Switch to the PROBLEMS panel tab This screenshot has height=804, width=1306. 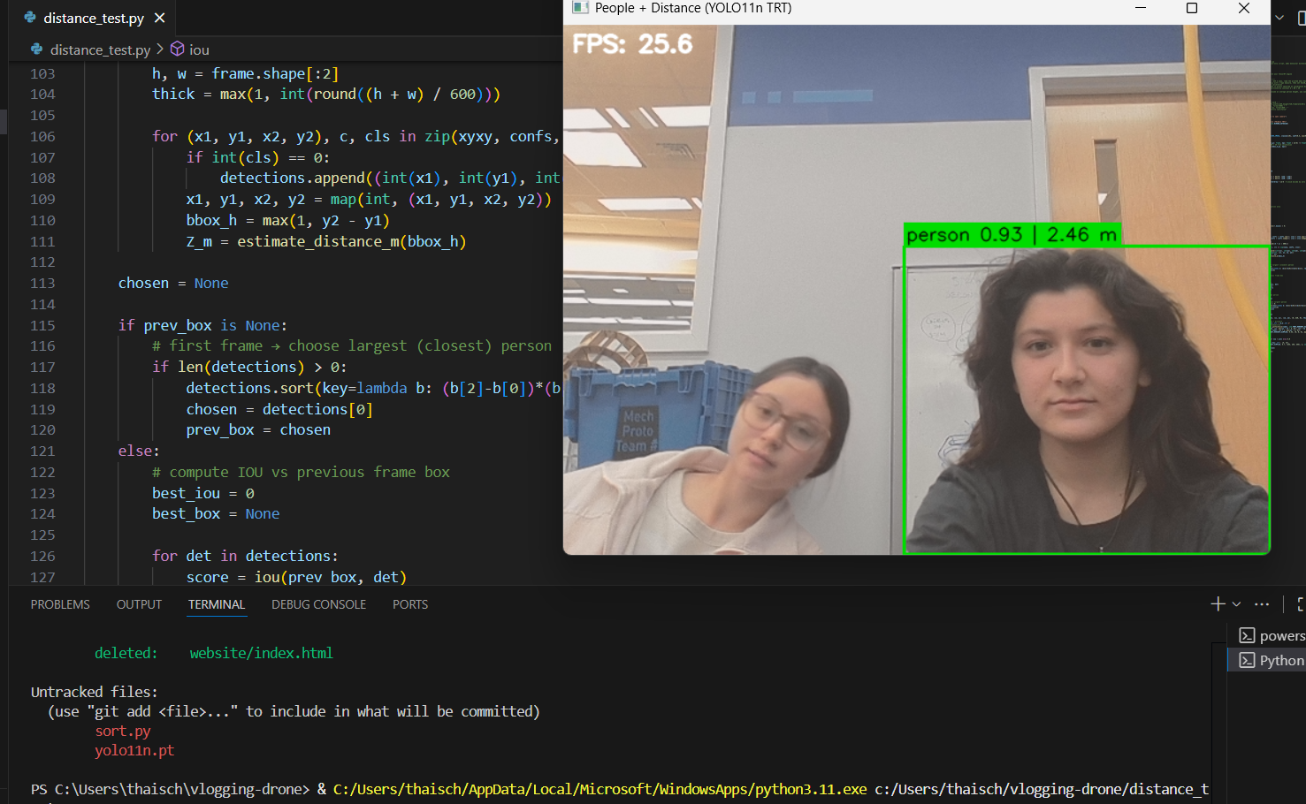click(x=60, y=604)
